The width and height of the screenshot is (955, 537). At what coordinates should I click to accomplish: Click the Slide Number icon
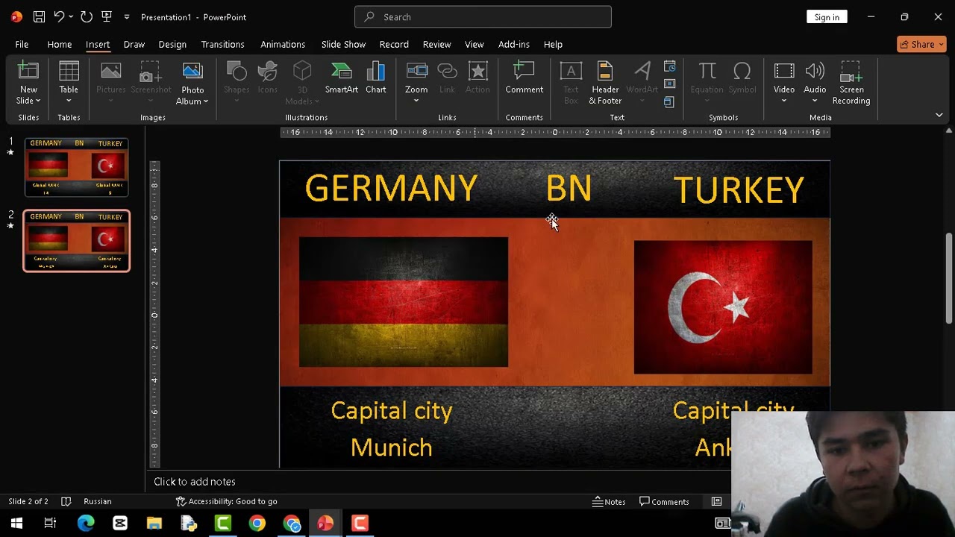tap(669, 84)
